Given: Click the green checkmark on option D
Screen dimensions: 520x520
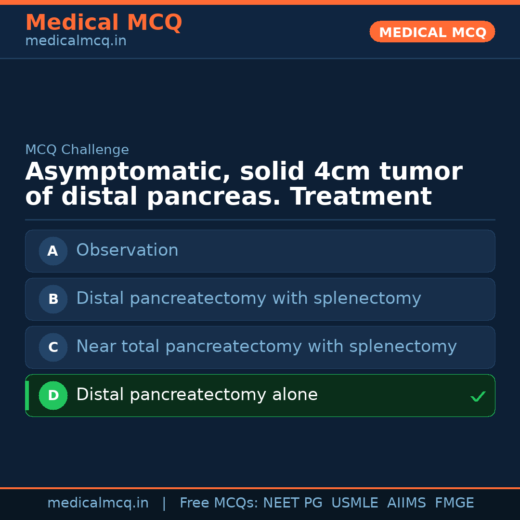Looking at the screenshot, I should [x=478, y=397].
